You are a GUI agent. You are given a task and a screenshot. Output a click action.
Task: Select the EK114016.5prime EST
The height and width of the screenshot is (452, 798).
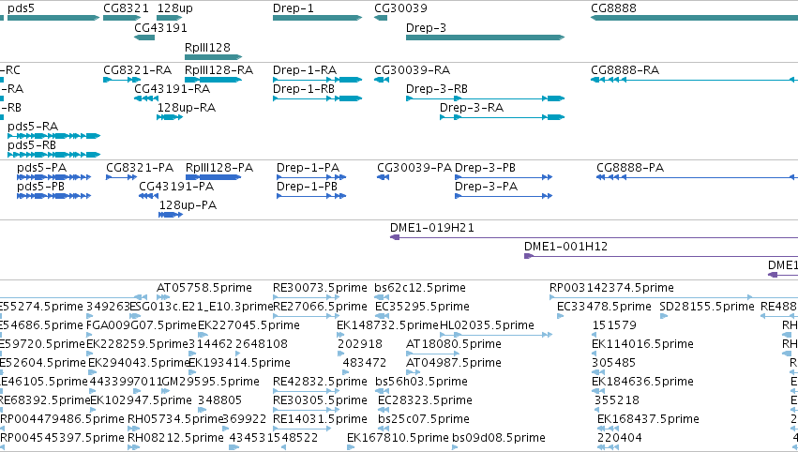tap(594, 354)
